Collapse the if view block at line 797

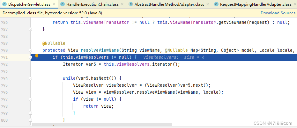coord(30,99)
